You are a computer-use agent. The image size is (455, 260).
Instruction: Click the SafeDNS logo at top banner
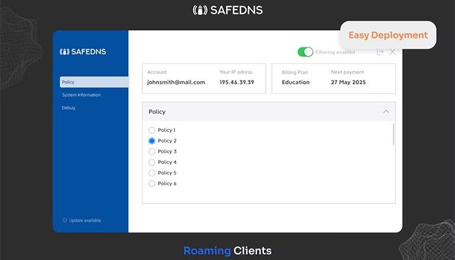coord(227,10)
